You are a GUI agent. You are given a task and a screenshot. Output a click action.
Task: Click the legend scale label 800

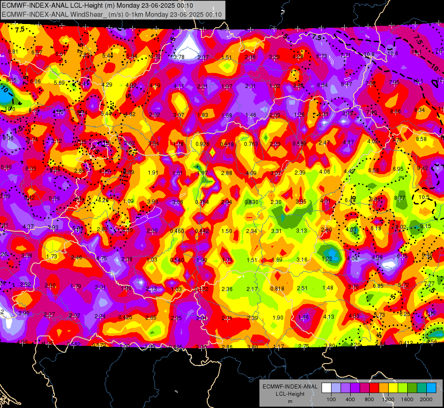tap(369, 399)
